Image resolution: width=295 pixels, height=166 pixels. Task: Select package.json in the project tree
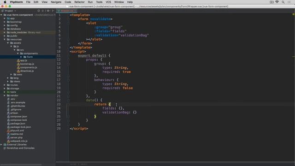(x=18, y=124)
